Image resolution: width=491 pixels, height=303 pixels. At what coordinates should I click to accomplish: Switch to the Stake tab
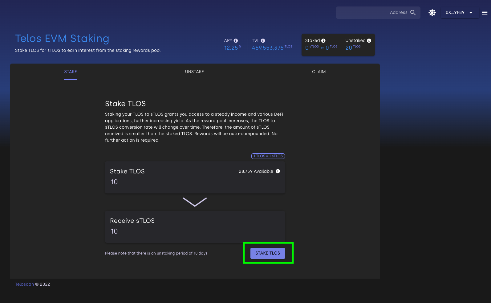point(71,72)
